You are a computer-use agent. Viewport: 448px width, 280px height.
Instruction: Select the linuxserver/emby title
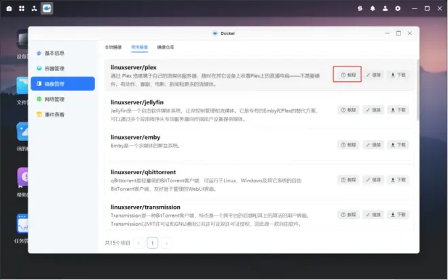coord(136,138)
